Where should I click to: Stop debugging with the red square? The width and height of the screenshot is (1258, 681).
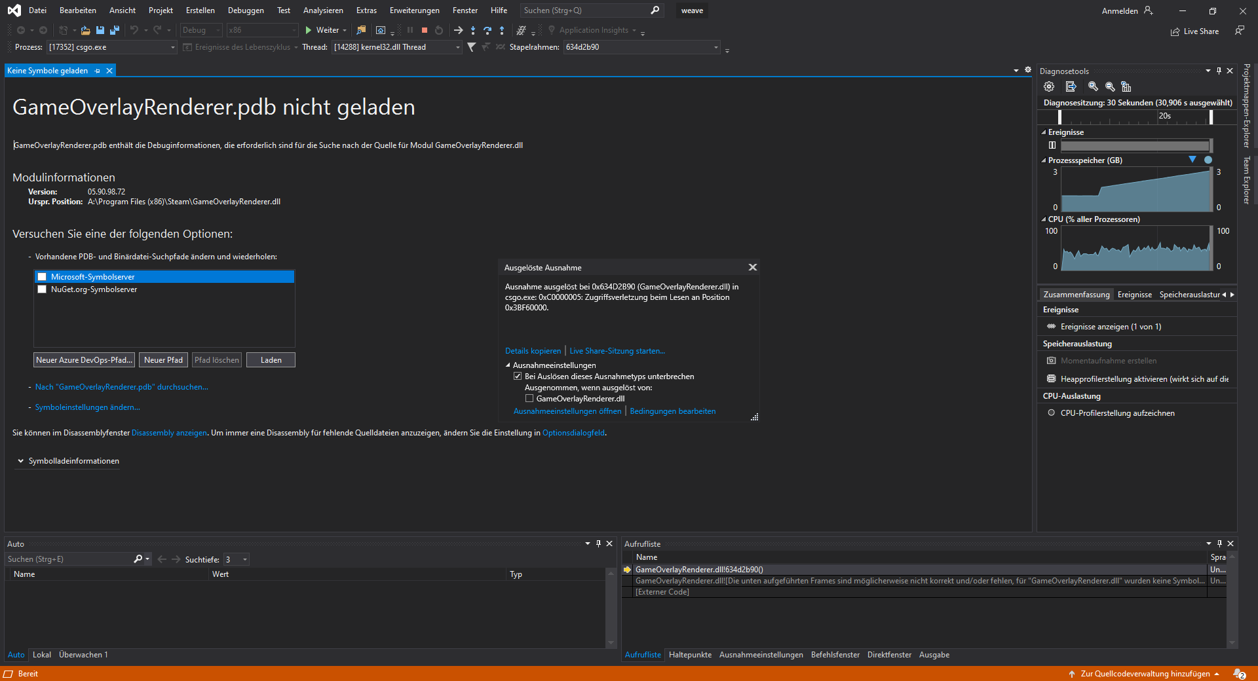[425, 30]
